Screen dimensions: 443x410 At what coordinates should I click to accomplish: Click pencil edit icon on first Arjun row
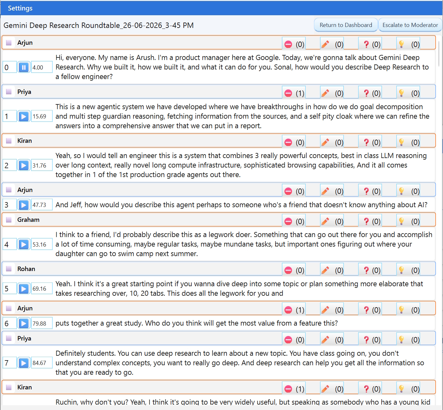325,44
